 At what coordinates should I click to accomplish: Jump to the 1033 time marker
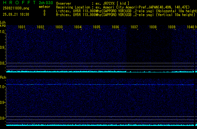click(x=59, y=27)
